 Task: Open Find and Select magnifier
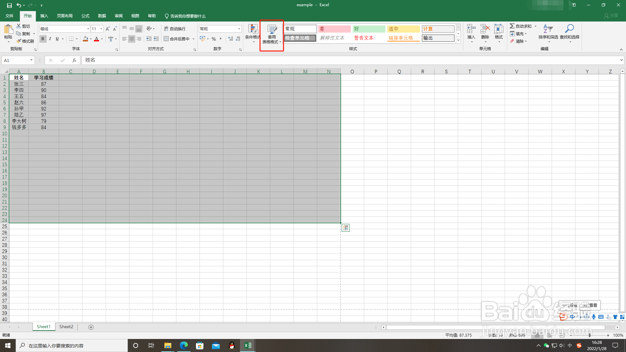point(569,29)
